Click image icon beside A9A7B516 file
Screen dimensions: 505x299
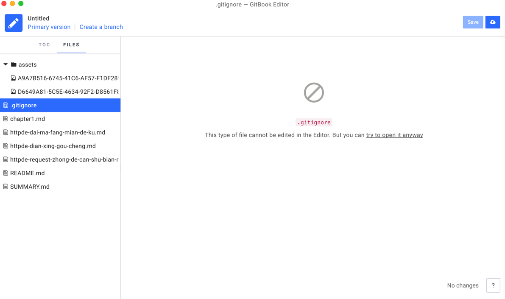[13, 78]
